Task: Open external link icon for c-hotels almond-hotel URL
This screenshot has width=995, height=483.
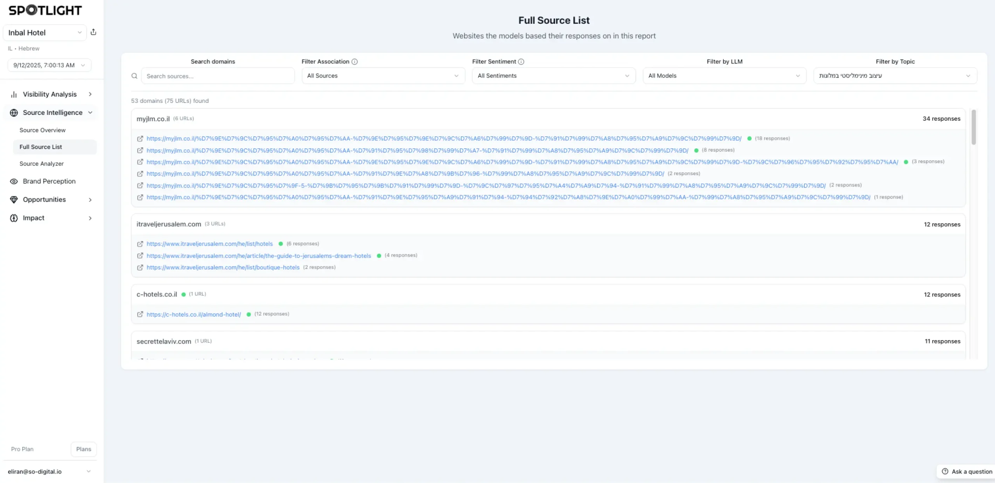Action: click(140, 314)
